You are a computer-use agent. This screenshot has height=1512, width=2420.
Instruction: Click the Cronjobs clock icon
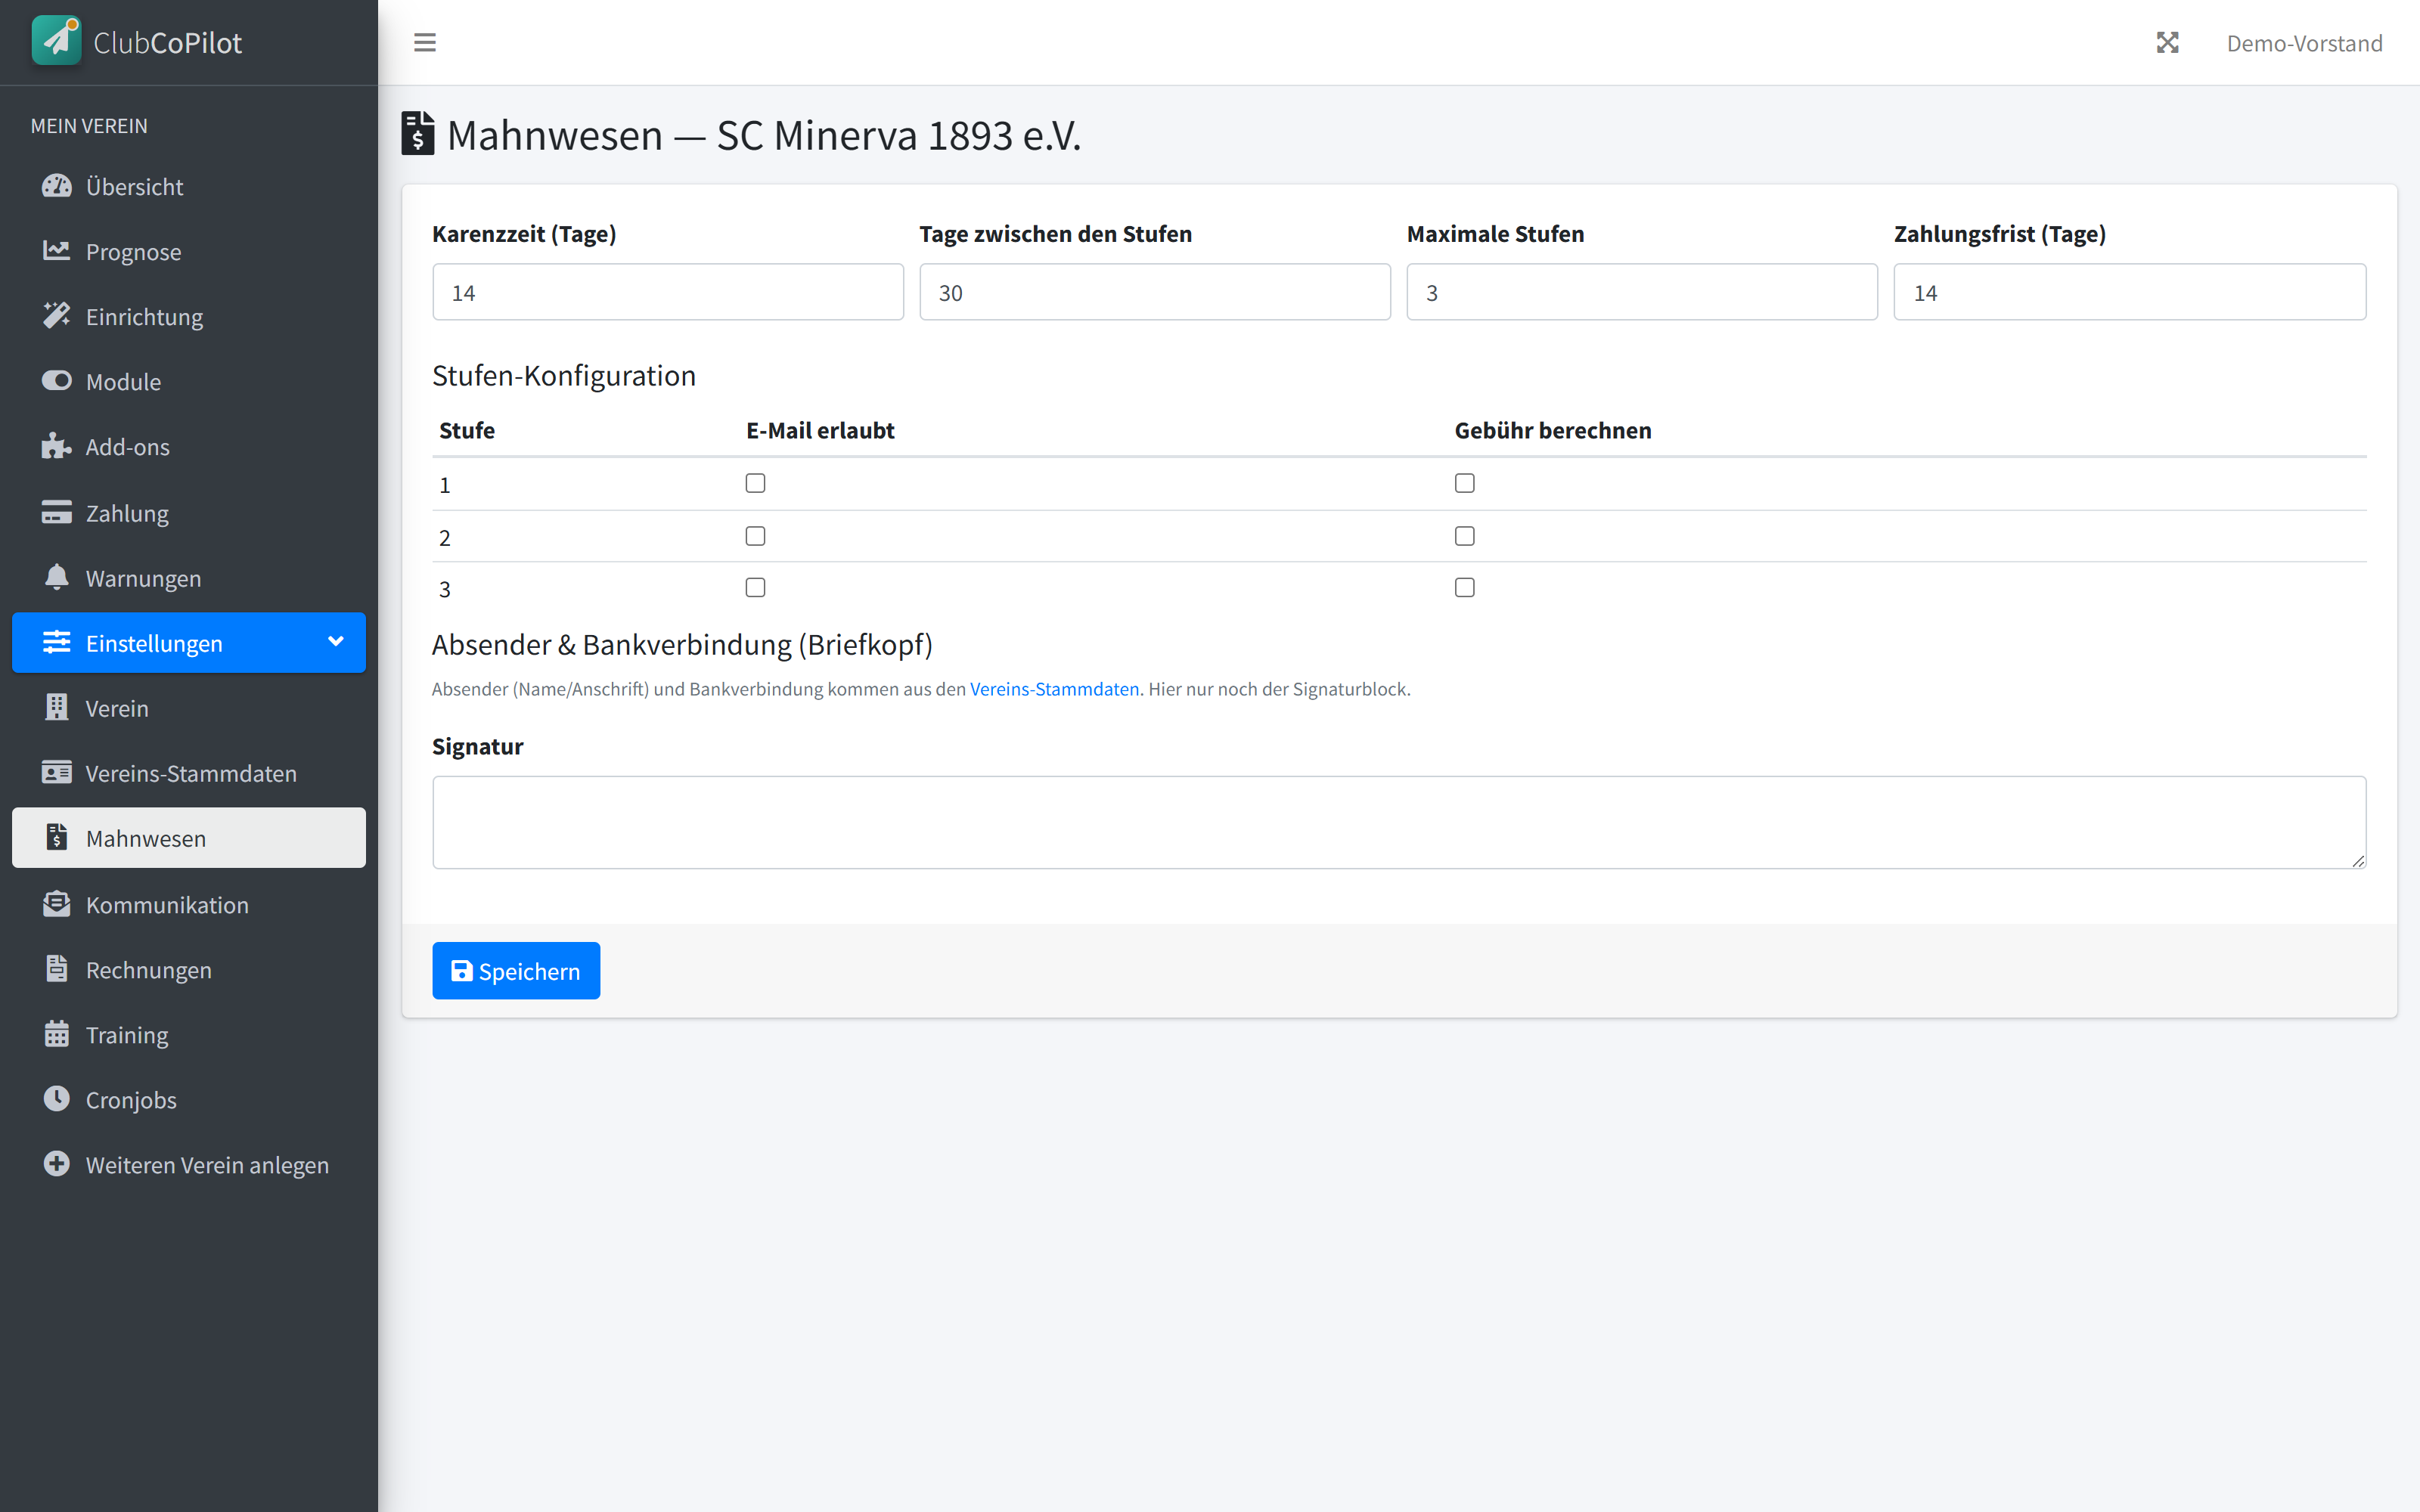[x=57, y=1098]
